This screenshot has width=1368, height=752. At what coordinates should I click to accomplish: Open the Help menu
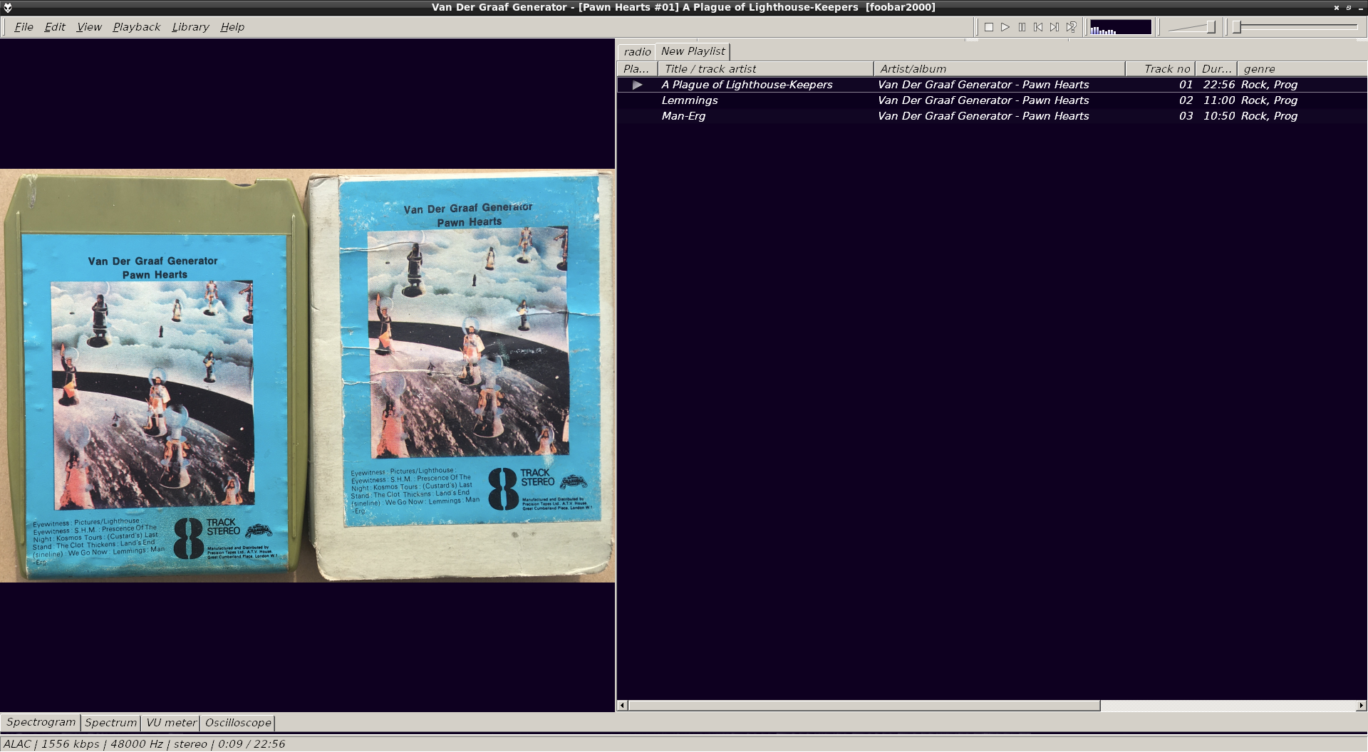(x=232, y=27)
